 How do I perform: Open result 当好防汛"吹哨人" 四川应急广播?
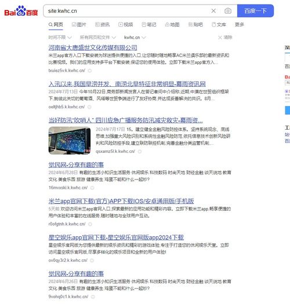point(125,120)
